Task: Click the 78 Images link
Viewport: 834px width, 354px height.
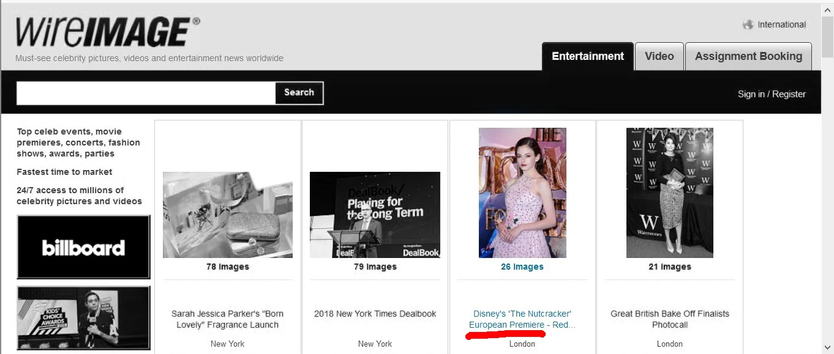Action: (x=228, y=267)
